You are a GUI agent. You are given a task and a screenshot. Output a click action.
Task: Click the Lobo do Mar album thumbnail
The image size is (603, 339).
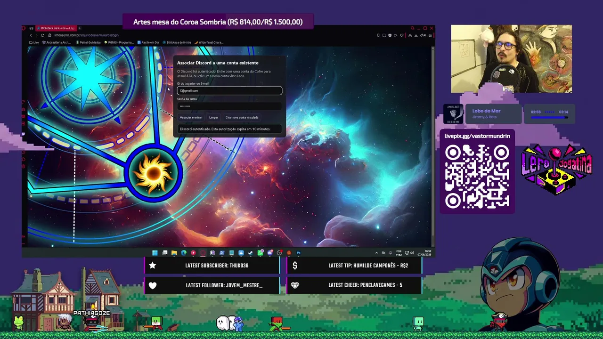(x=453, y=114)
